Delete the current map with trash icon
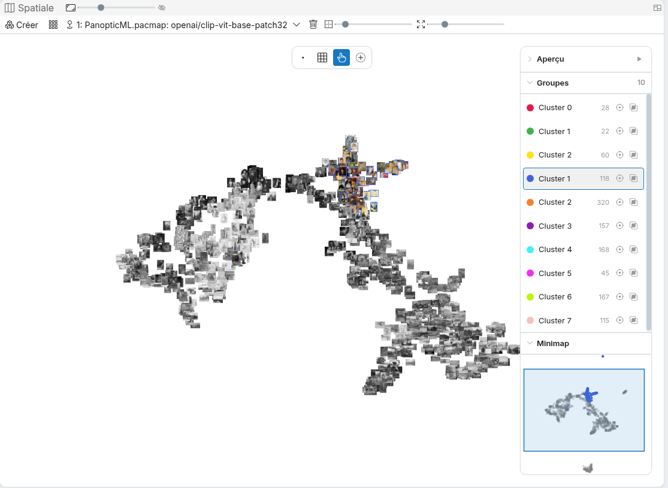Viewport: 668px width, 488px height. click(x=313, y=25)
